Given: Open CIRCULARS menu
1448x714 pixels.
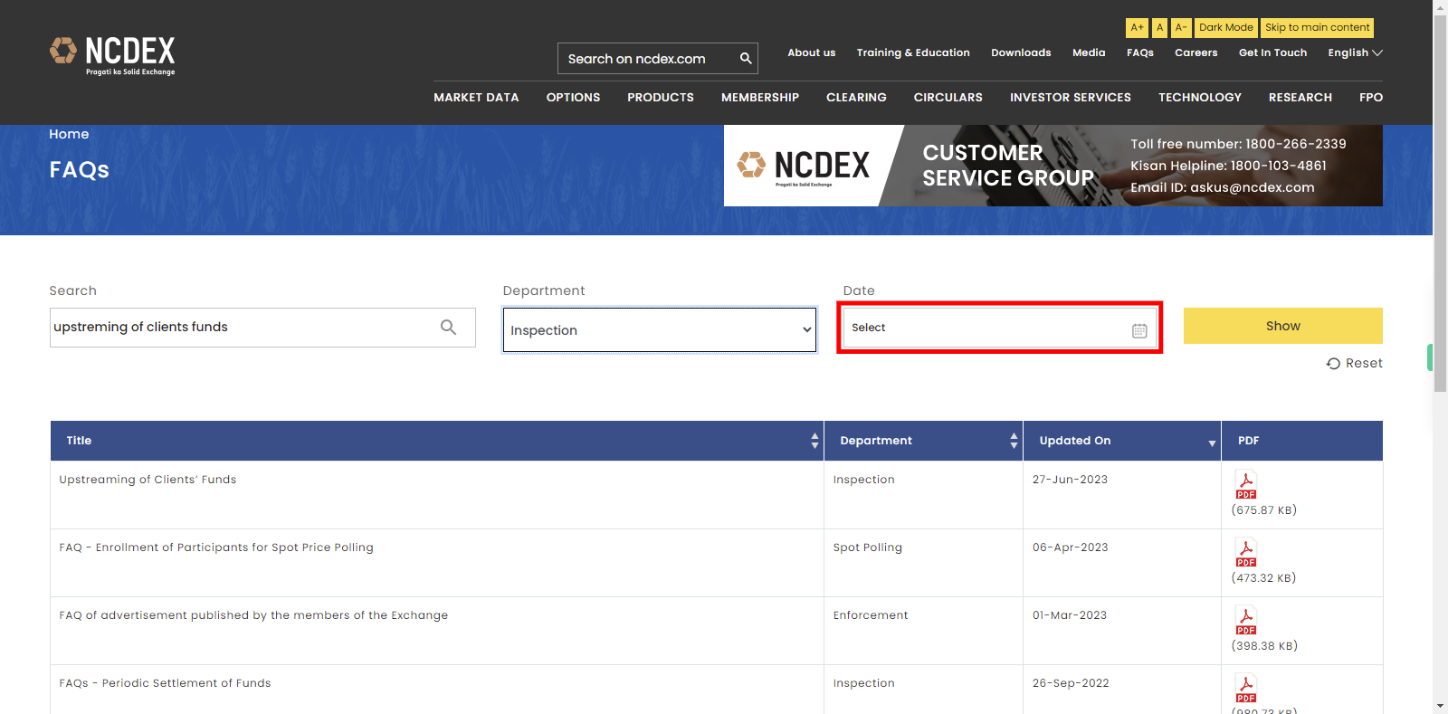Looking at the screenshot, I should click(948, 97).
